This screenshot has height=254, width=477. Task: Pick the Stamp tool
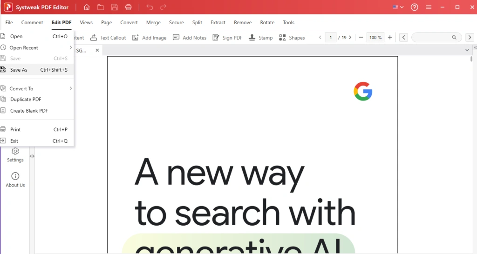coord(261,38)
